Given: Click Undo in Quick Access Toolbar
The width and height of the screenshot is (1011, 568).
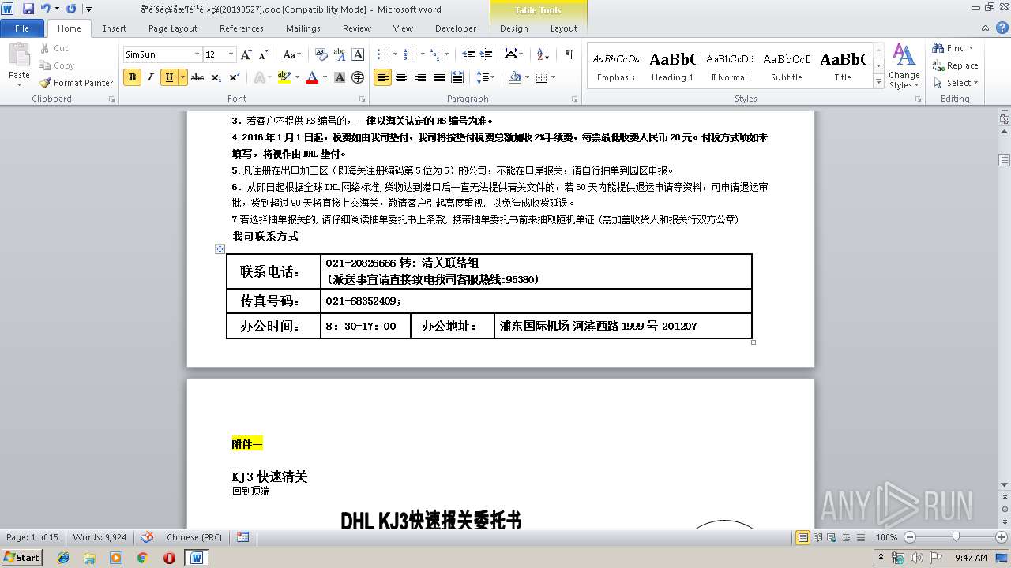Looking at the screenshot, I should point(45,9).
